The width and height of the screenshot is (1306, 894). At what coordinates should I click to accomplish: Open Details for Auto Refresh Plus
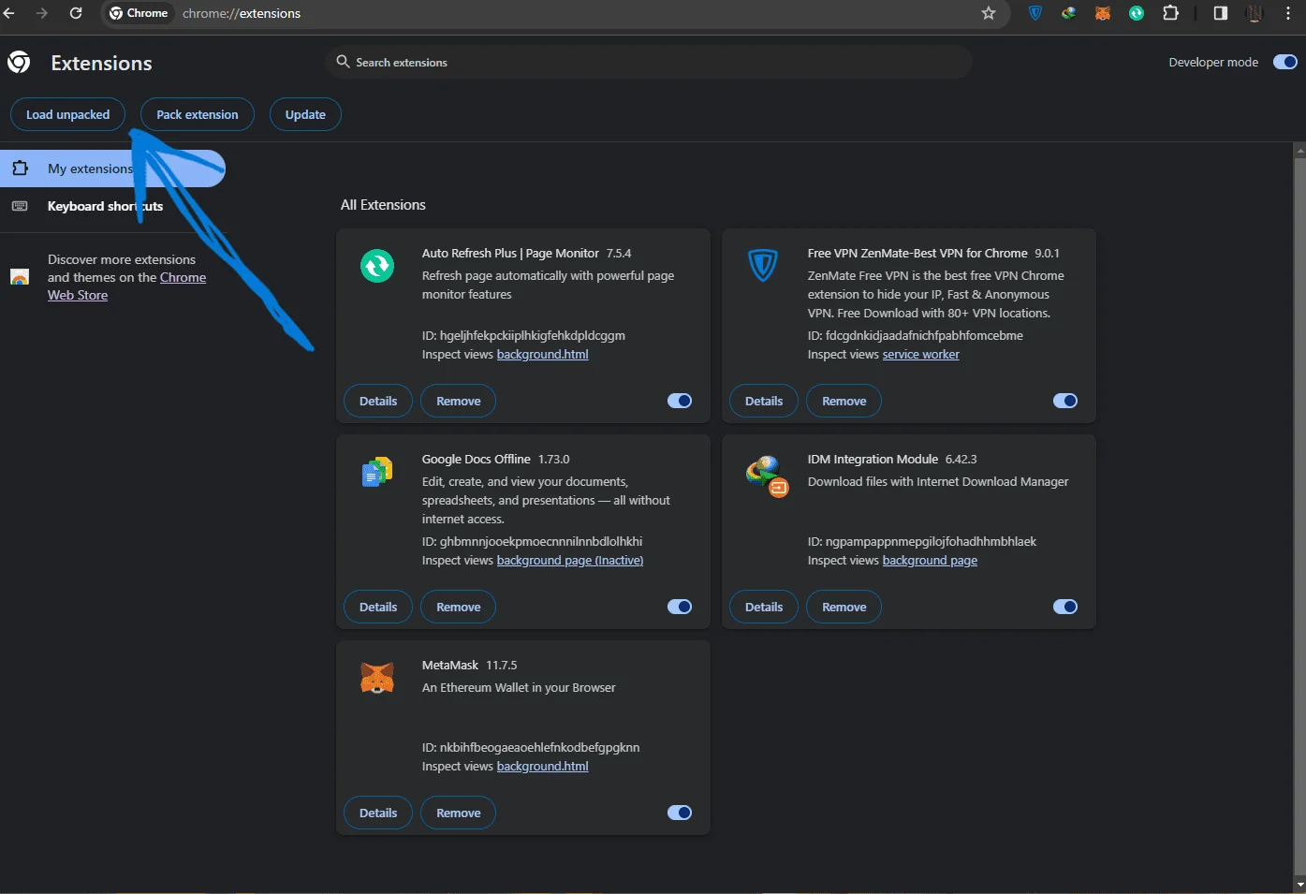(x=378, y=401)
